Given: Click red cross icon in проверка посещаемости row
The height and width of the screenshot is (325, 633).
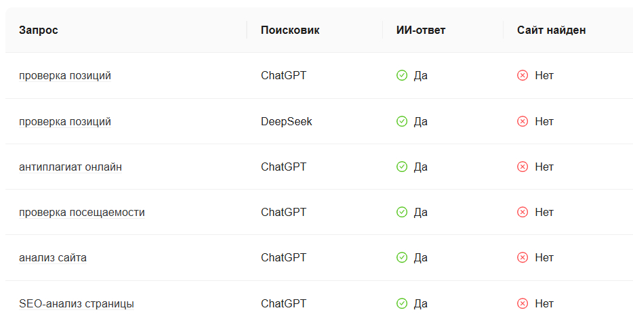Looking at the screenshot, I should [x=523, y=212].
